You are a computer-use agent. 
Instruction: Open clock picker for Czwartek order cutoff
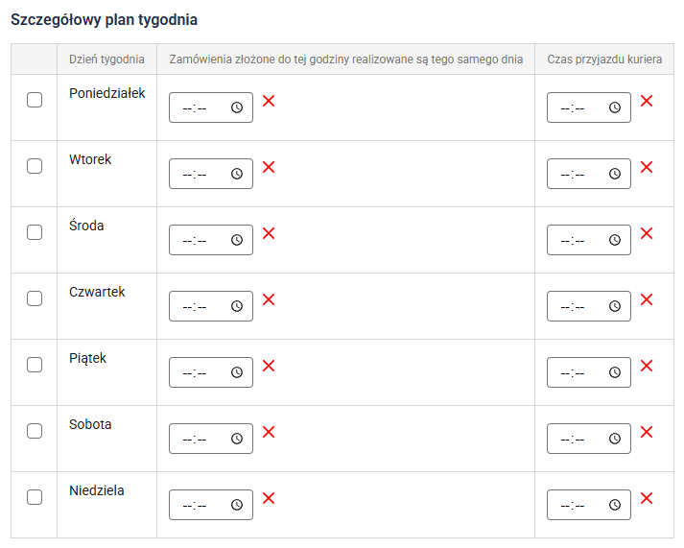coord(237,306)
